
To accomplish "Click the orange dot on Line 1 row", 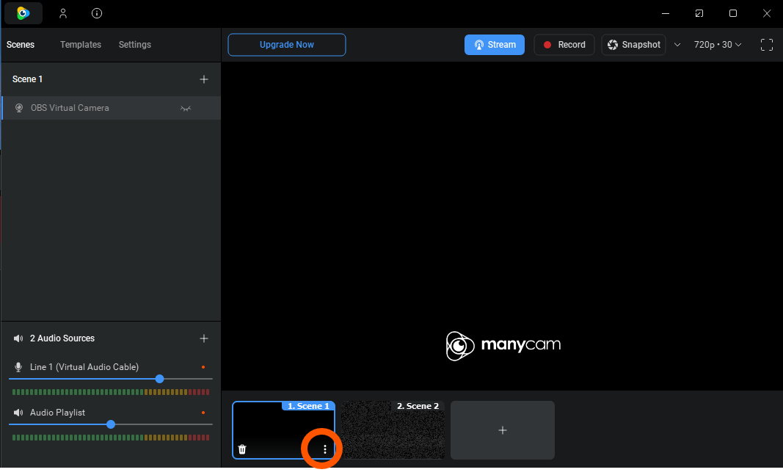I will click(x=203, y=367).
